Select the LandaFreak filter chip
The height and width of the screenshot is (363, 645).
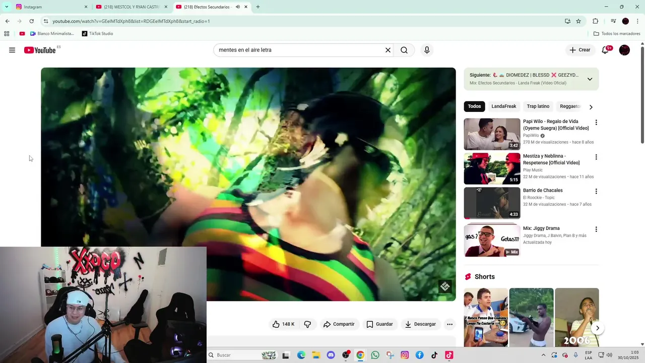(x=504, y=106)
